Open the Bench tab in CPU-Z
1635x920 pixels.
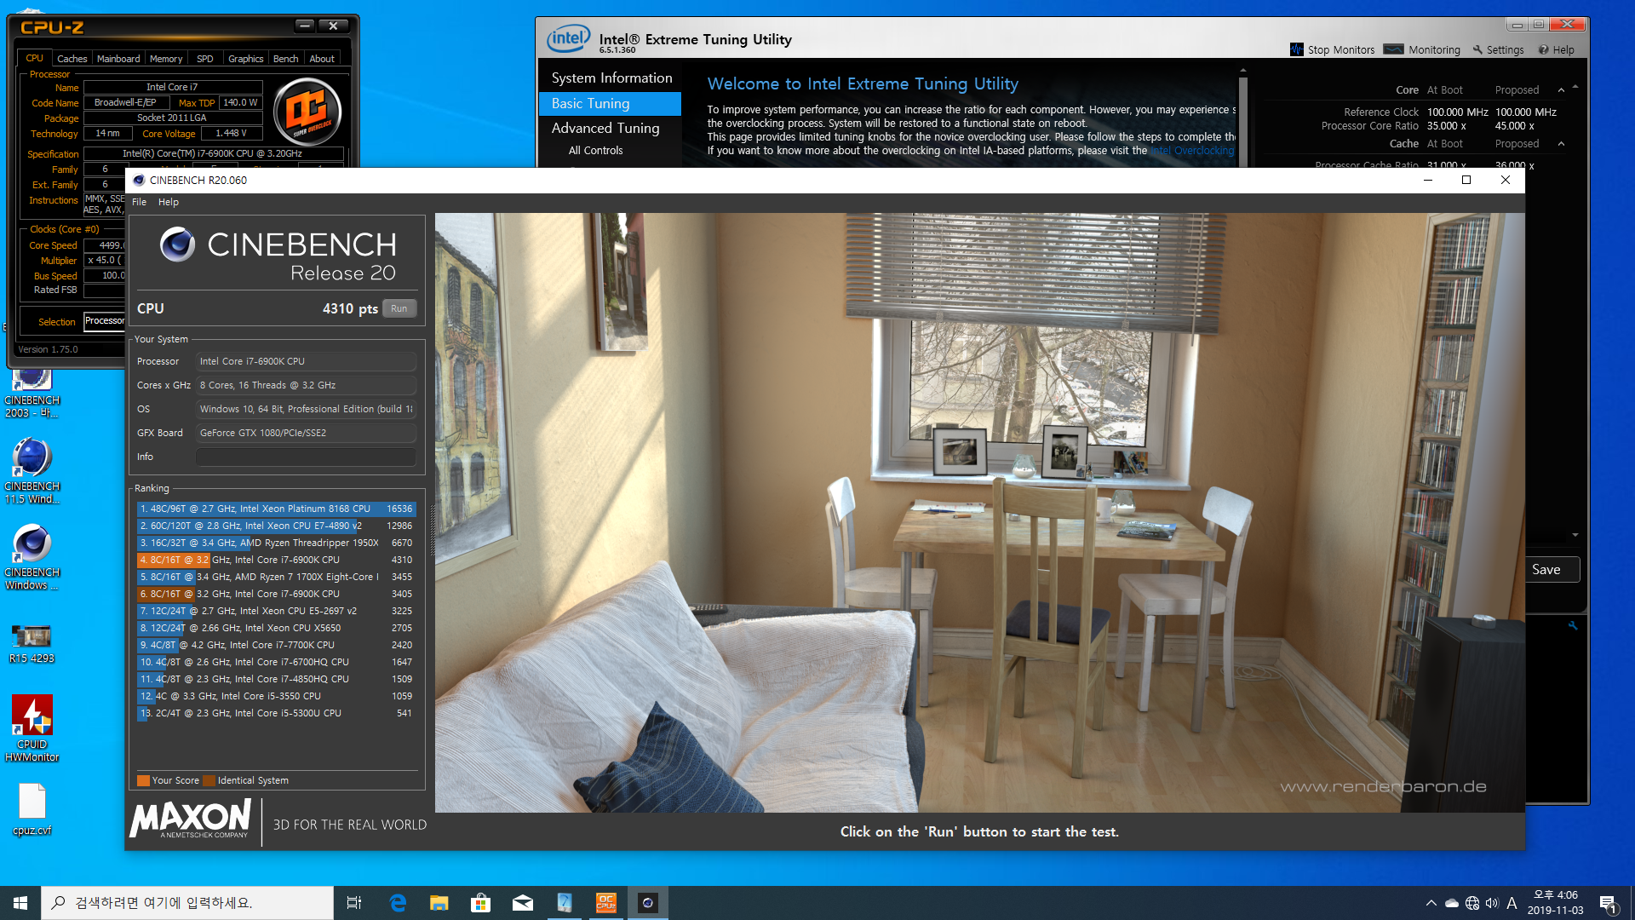coord(286,59)
